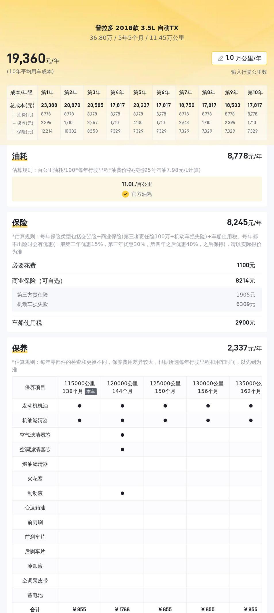Click the 制动液 dot marker

coord(122,493)
